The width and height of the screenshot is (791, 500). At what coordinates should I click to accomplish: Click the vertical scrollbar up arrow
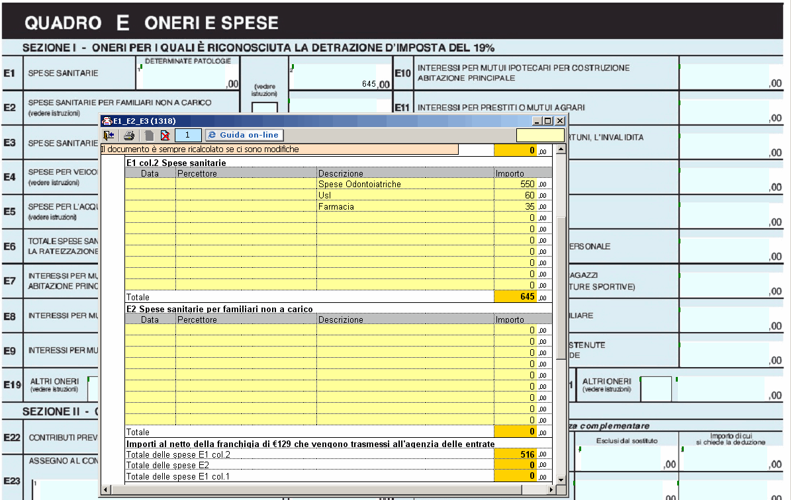(x=561, y=149)
